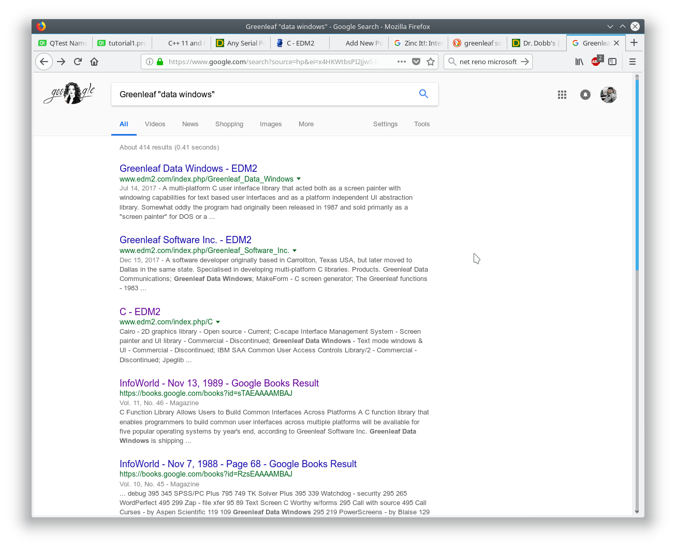Switch to C - EDM2 browser tab
Screen dimensions: 676x549
point(299,43)
